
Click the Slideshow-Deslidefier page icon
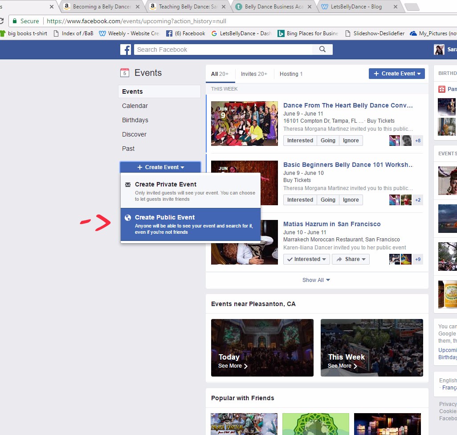pos(348,33)
